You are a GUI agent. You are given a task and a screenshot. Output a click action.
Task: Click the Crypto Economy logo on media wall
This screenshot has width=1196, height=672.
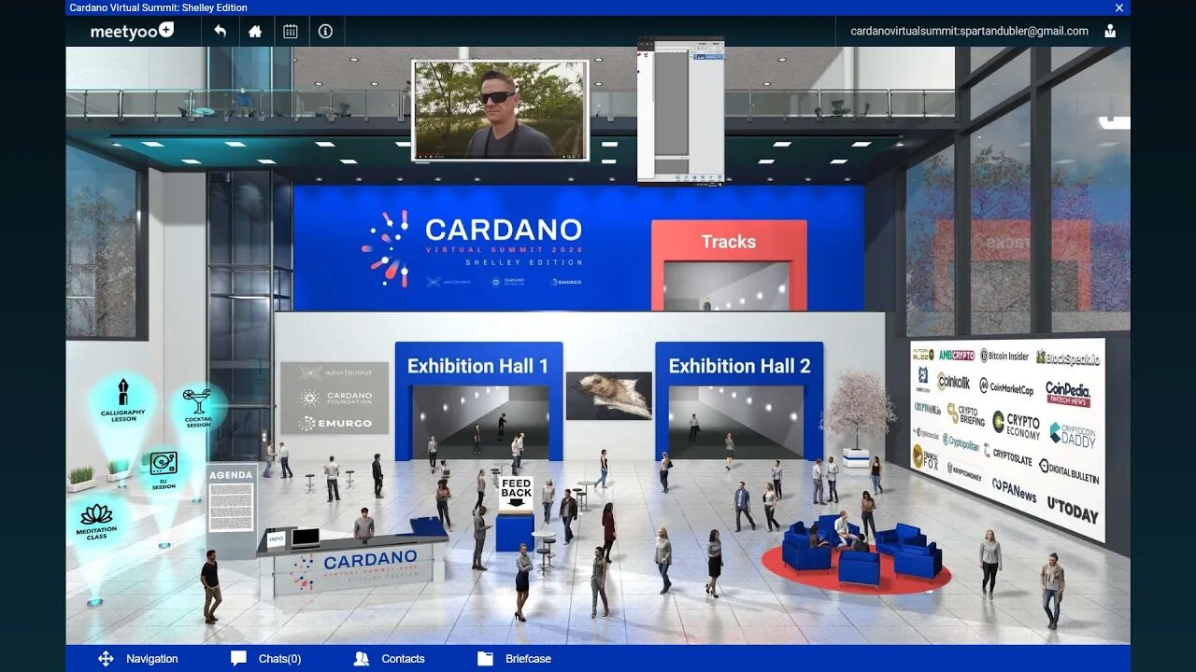[1016, 426]
